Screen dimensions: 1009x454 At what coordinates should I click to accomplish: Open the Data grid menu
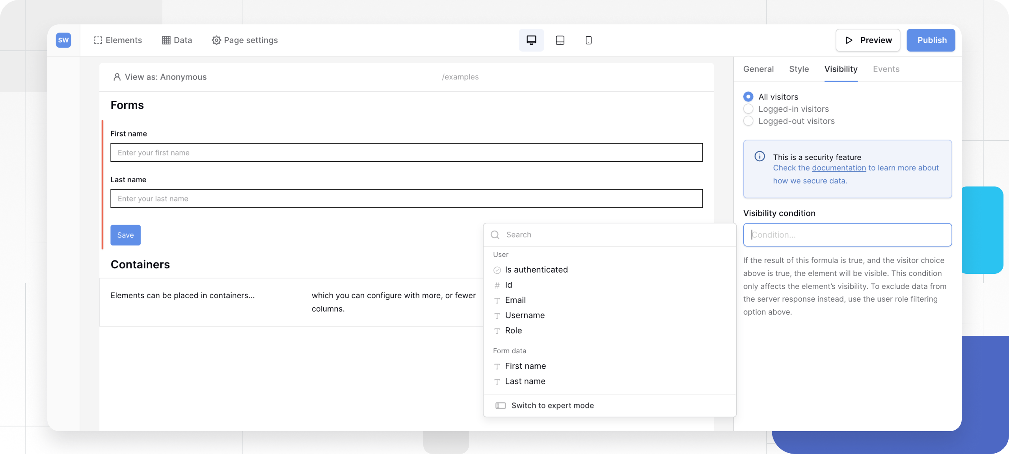pyautogui.click(x=177, y=40)
